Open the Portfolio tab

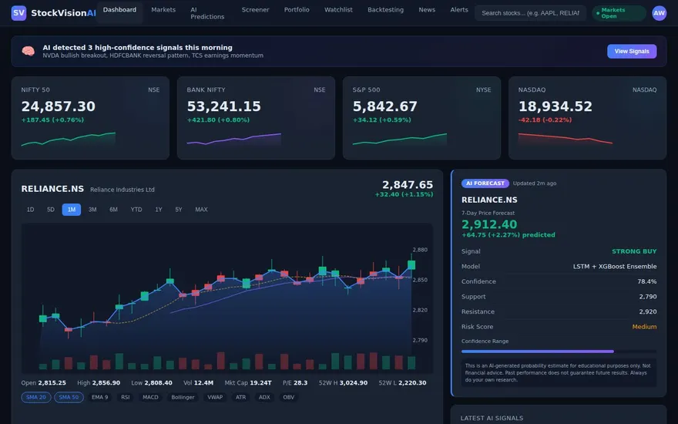(297, 9)
